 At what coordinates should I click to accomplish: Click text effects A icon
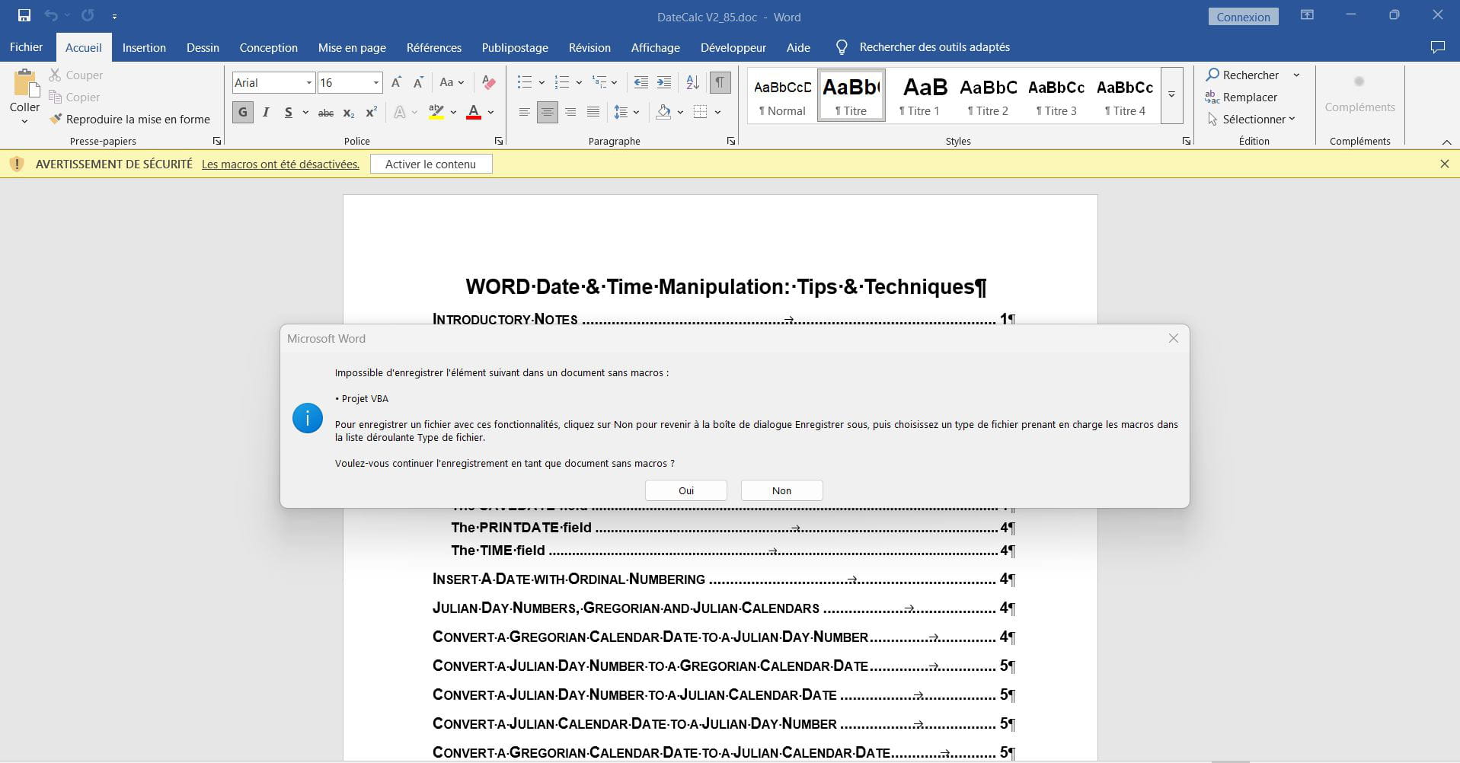click(x=400, y=112)
